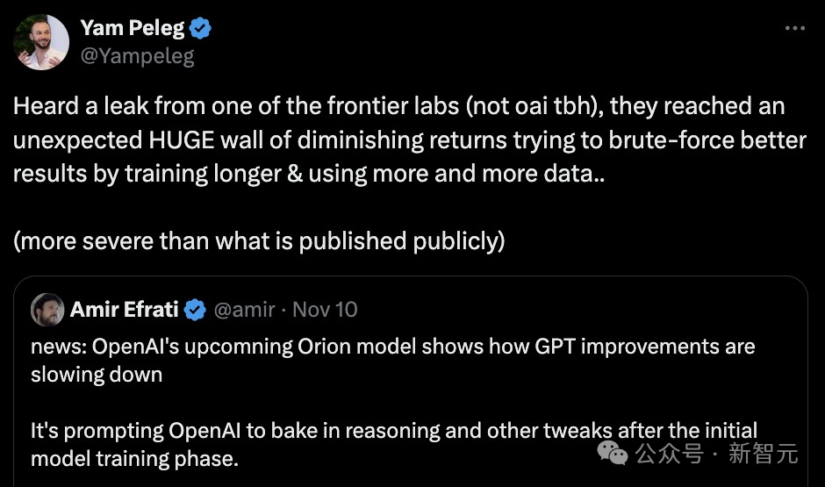Open the Nov 10 timestamp link

[325, 310]
